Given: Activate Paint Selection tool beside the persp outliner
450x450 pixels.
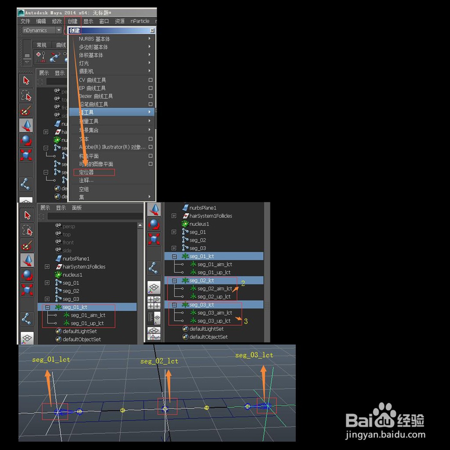Looking at the screenshot, I should [27, 245].
